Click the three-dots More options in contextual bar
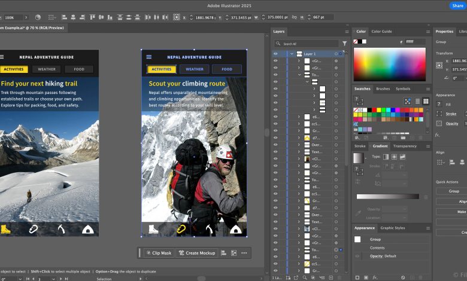Image resolution: width=467 pixels, height=281 pixels. click(x=244, y=253)
